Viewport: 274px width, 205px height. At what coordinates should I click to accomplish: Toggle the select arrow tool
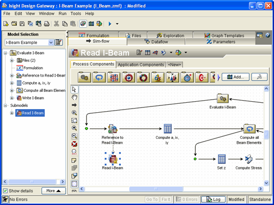(74, 89)
